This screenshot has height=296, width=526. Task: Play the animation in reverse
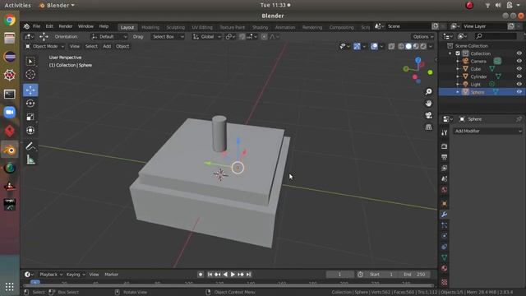(x=225, y=275)
